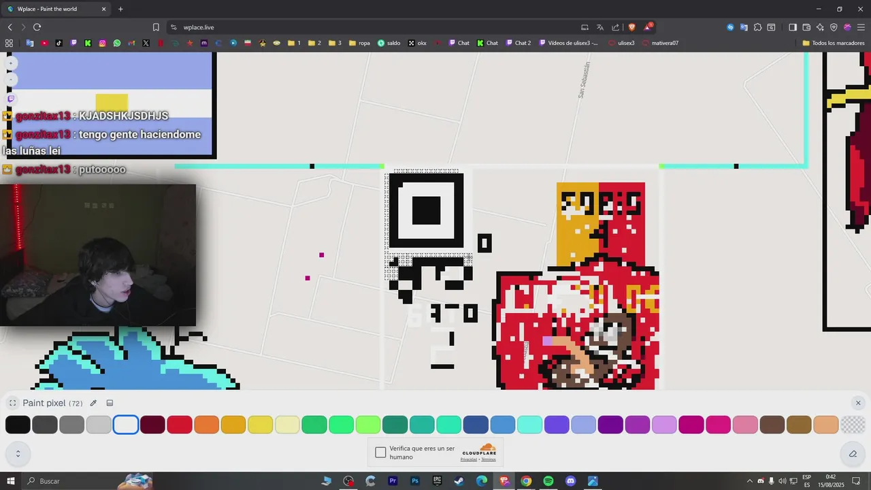Click the taskbar Buscar search box

(x=88, y=481)
